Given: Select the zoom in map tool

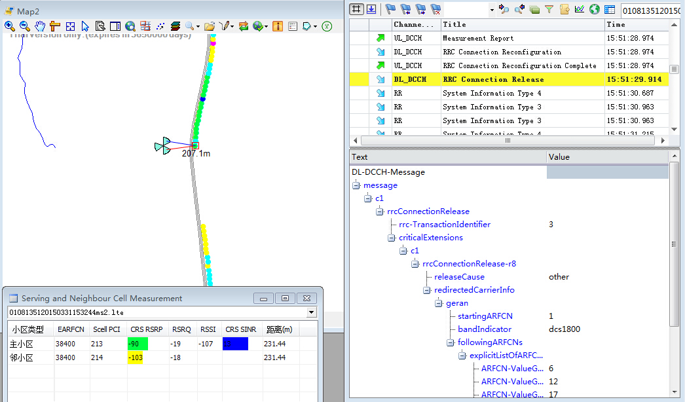Looking at the screenshot, I should click(x=9, y=26).
